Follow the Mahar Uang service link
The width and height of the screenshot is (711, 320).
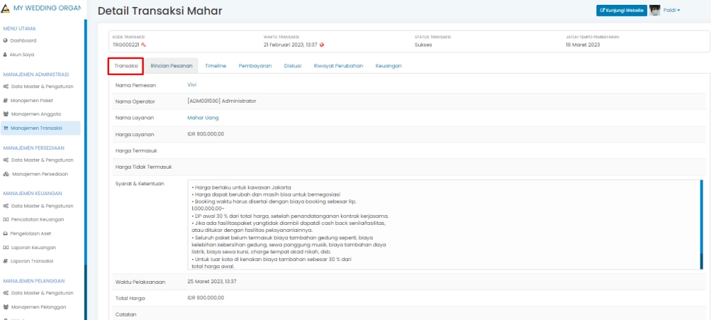(x=203, y=118)
